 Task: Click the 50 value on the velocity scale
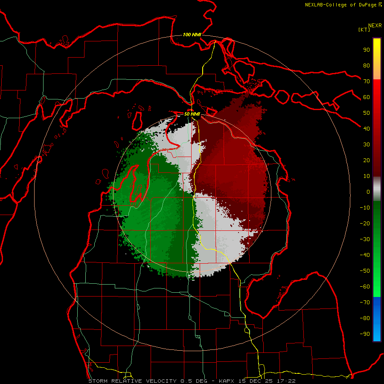point(367,113)
